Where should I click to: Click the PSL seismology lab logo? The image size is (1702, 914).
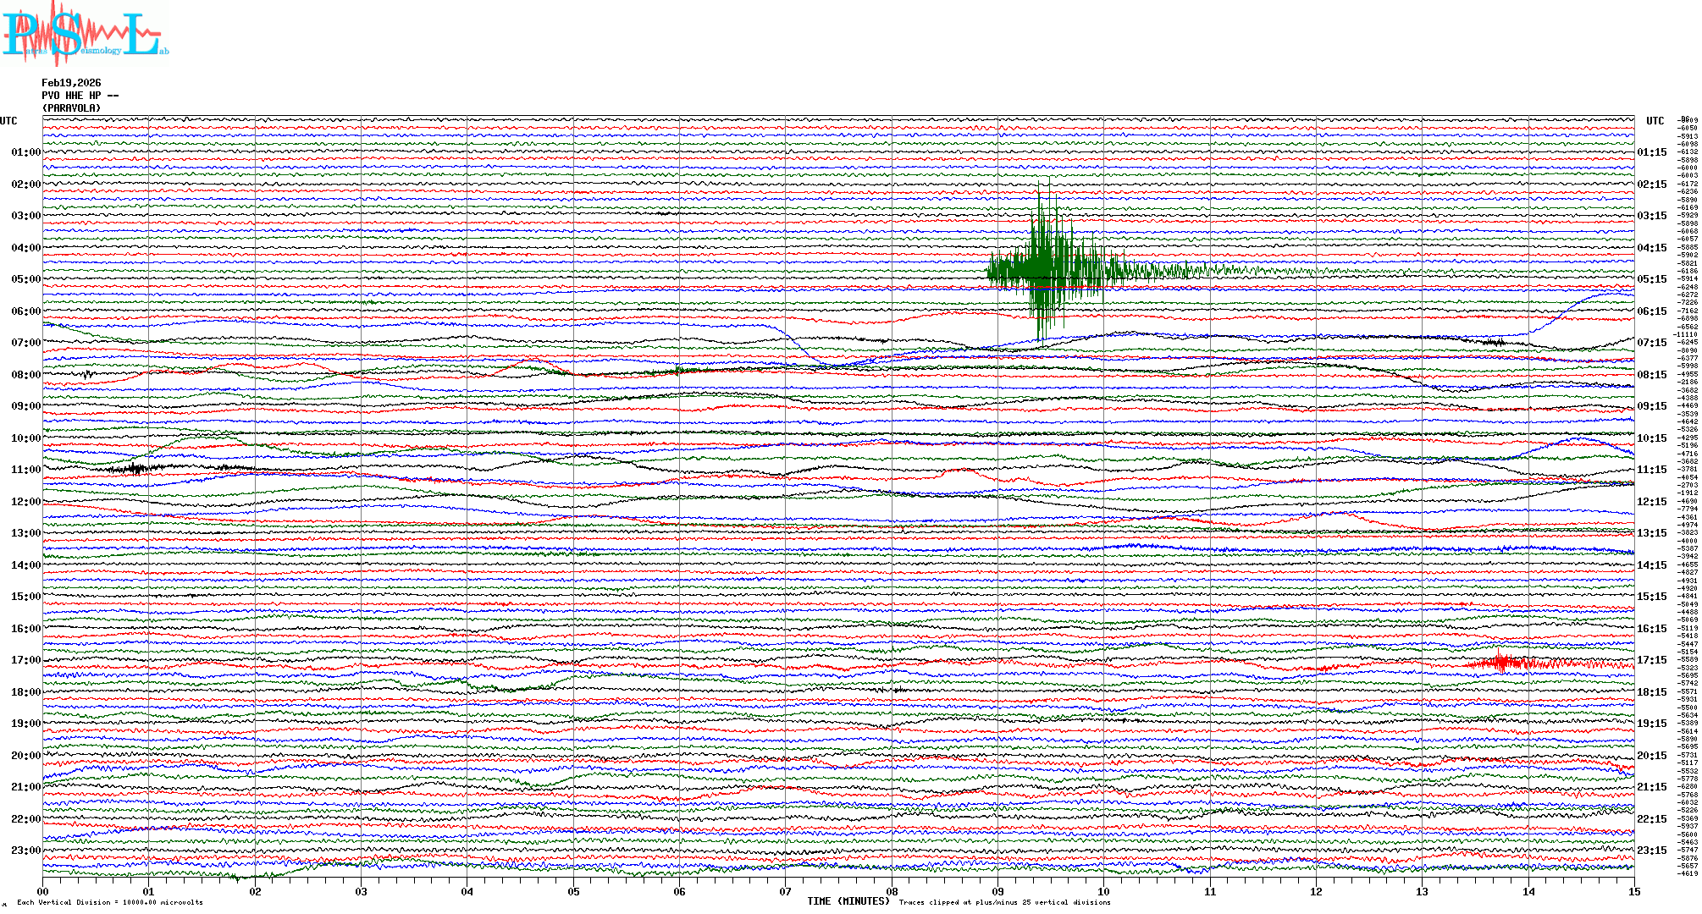click(85, 34)
